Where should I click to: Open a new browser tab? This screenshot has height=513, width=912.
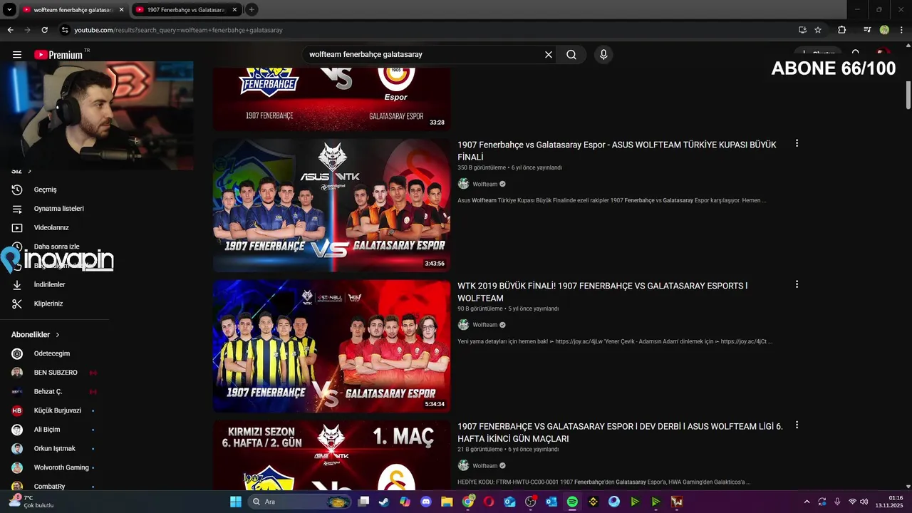click(x=252, y=10)
